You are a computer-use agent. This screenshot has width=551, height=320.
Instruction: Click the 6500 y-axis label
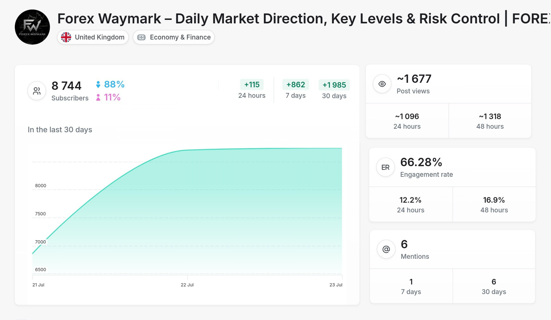click(x=41, y=269)
